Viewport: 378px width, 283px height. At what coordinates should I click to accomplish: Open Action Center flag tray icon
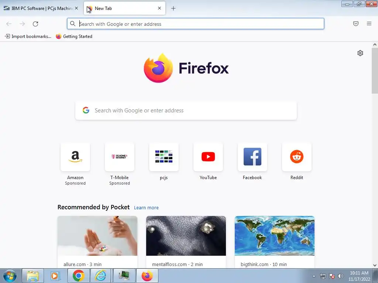tap(332, 276)
